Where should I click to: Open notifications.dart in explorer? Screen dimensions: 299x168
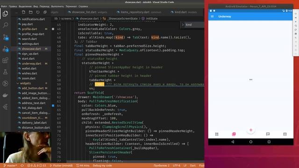[33, 19]
